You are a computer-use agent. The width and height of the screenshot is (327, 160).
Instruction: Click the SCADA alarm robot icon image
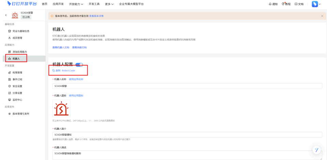(61, 109)
